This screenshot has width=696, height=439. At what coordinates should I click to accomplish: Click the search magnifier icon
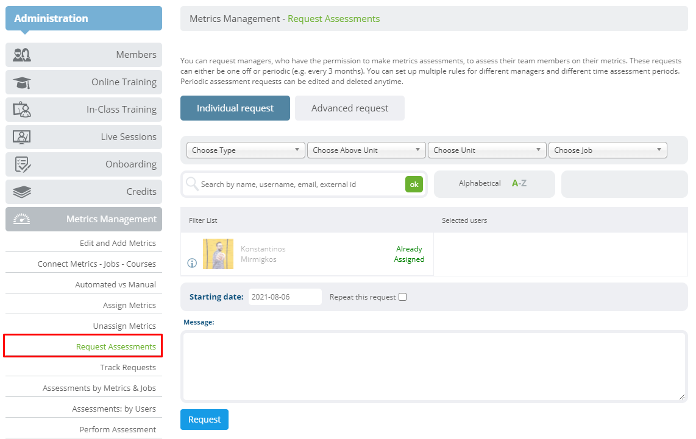click(192, 184)
